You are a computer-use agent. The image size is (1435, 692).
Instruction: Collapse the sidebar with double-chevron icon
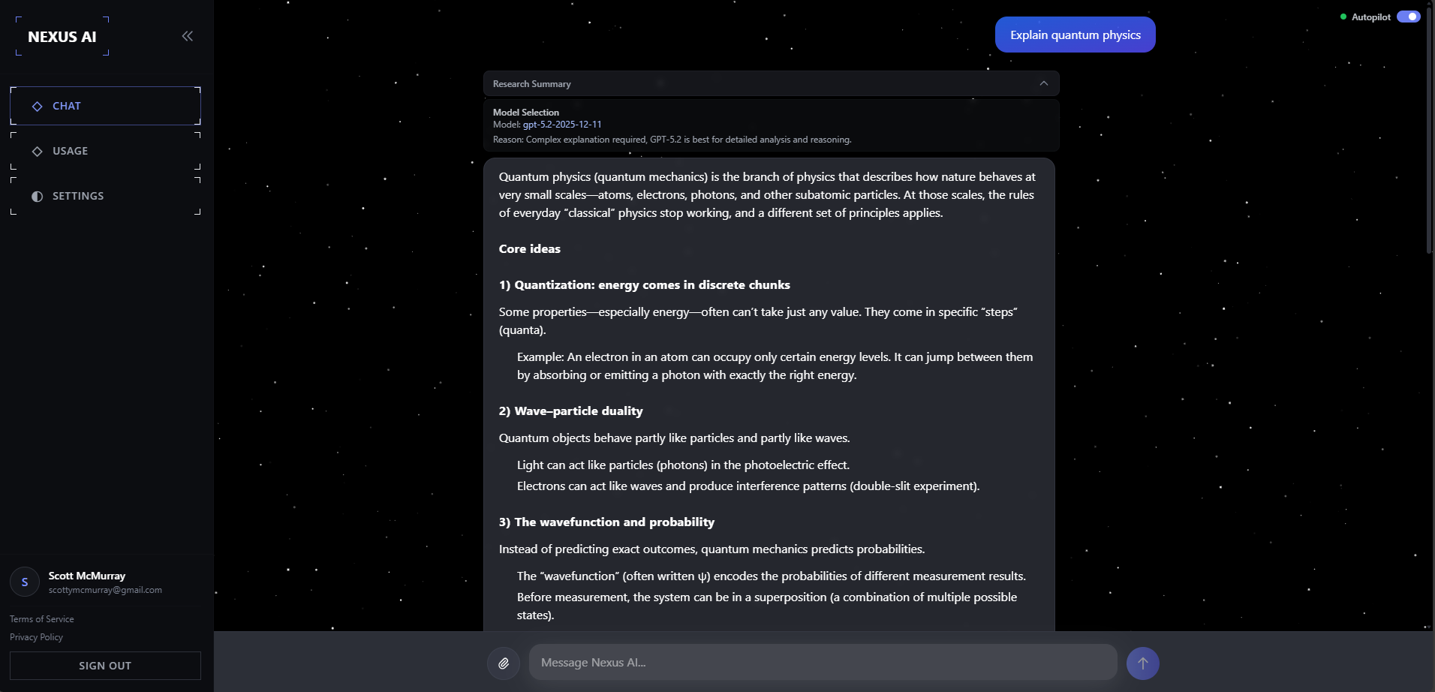(187, 36)
